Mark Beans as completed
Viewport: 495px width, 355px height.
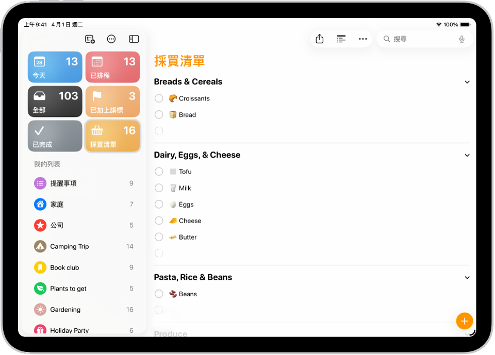[x=158, y=294]
